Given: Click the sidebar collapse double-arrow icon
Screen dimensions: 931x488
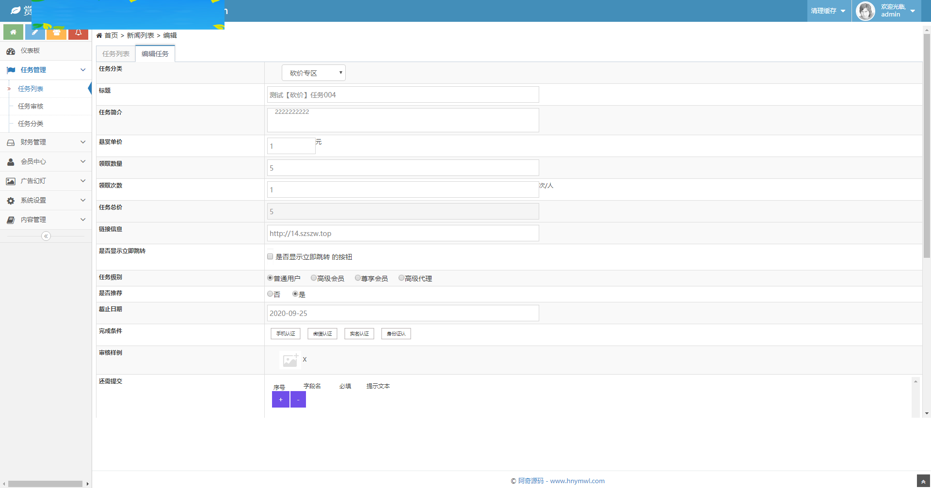Looking at the screenshot, I should tap(46, 236).
